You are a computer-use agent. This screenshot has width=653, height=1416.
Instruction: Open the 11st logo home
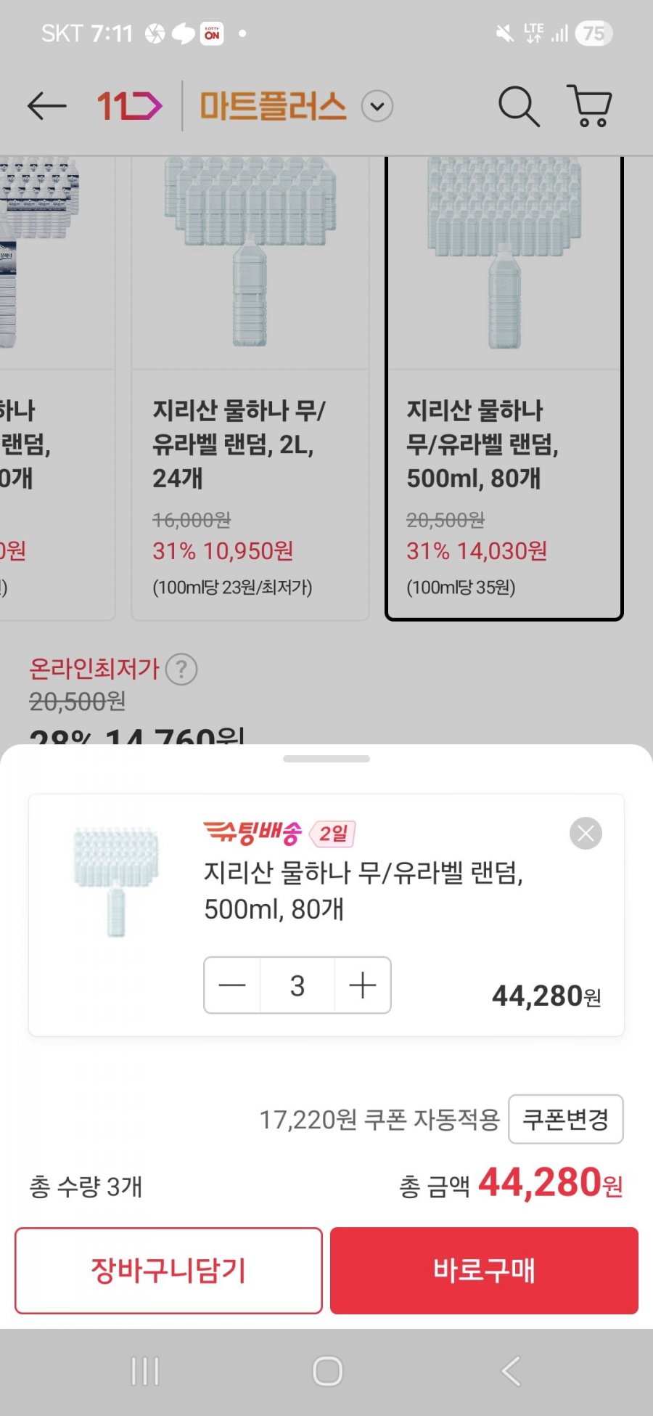click(129, 107)
